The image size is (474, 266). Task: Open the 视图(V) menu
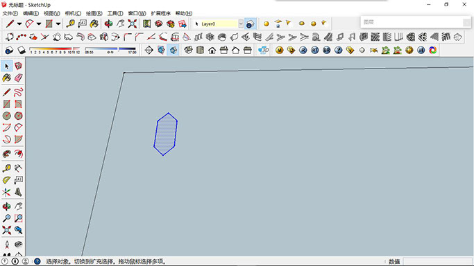pyautogui.click(x=51, y=13)
